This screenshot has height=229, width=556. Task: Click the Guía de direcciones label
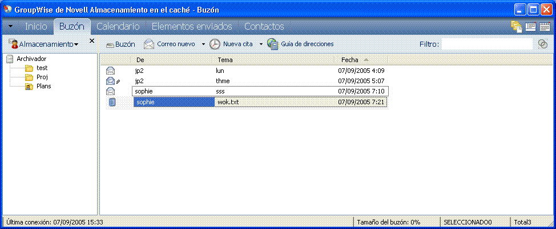(x=308, y=44)
